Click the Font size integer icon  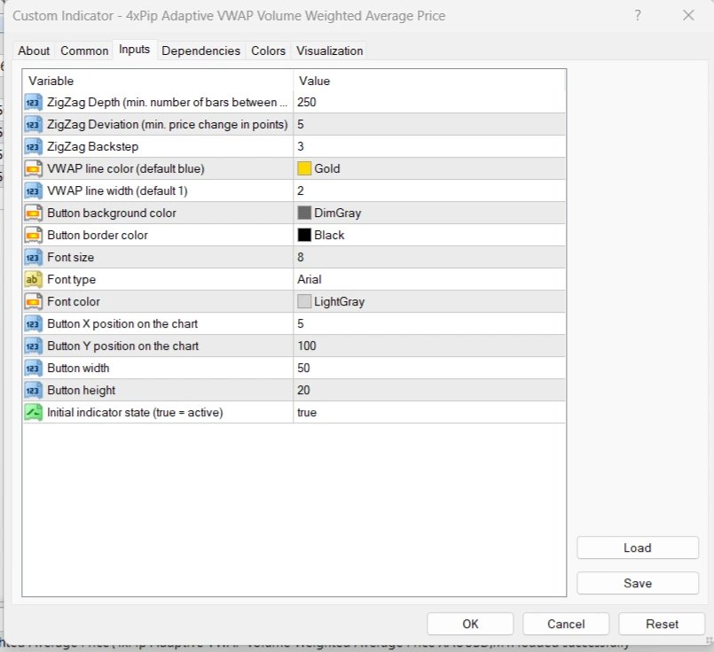pos(34,258)
